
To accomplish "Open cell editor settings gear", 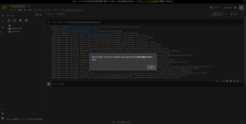I will pos(231,81).
